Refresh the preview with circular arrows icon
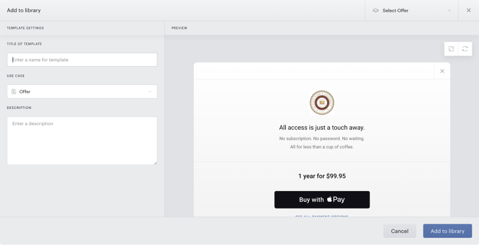 point(465,49)
